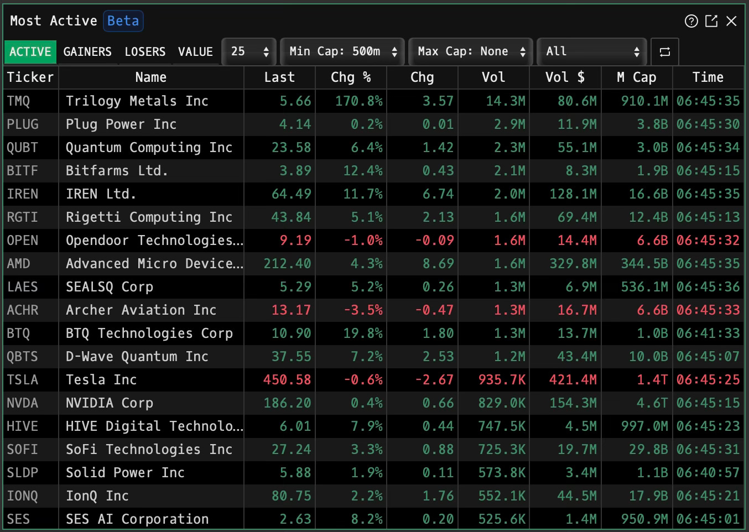This screenshot has height=532, width=749.
Task: Sort by the M Cap column header
Action: pyautogui.click(x=637, y=77)
